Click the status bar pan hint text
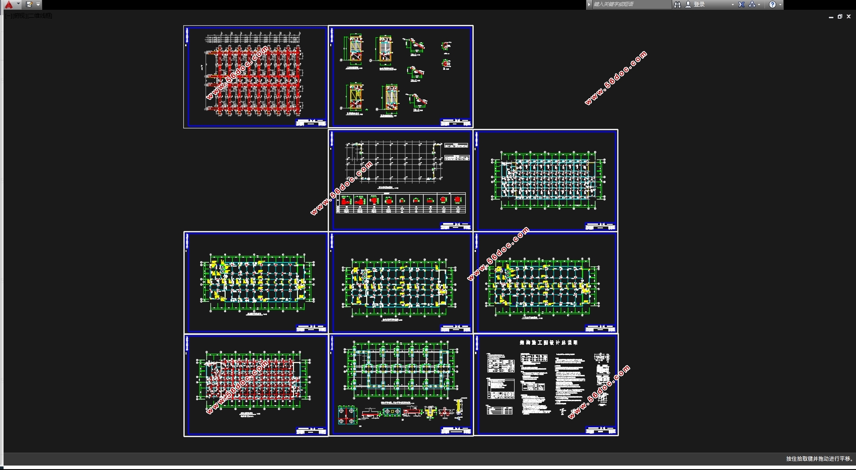856x470 pixels. click(820, 458)
